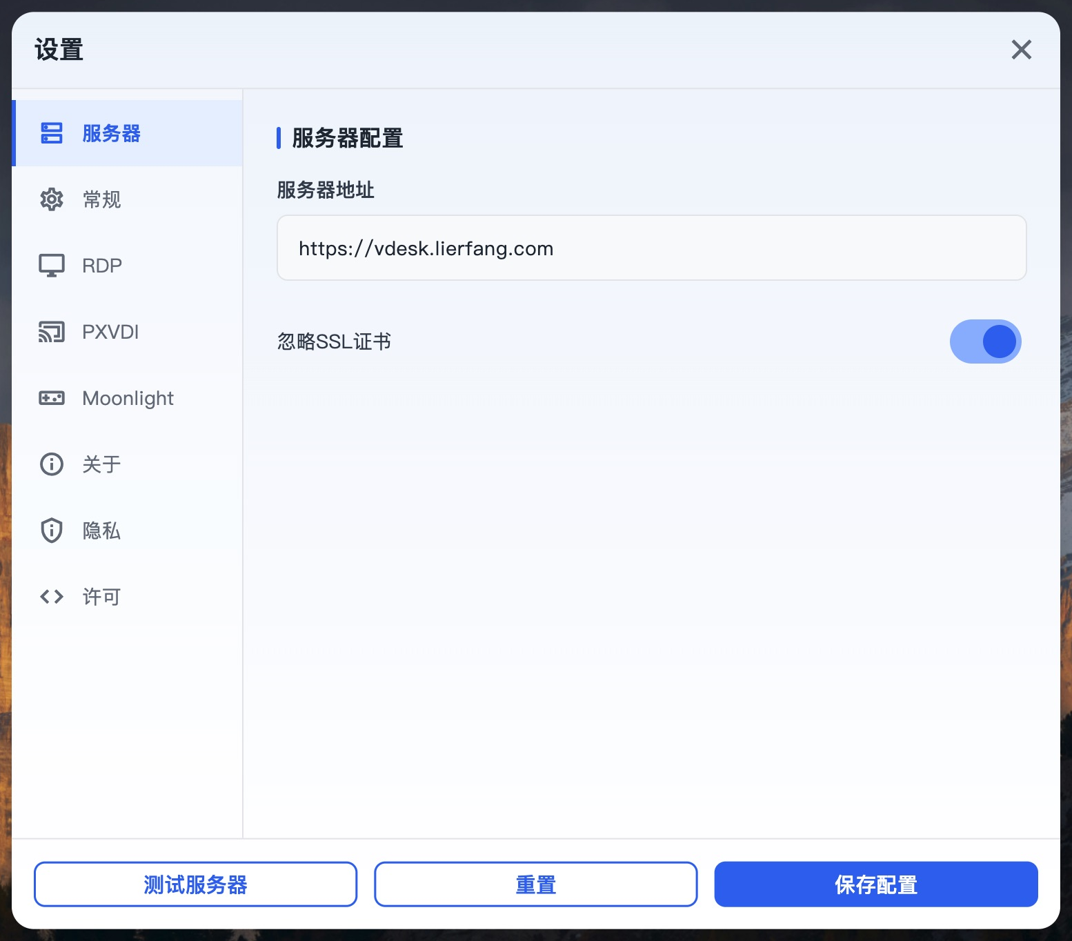View the 许可 section
The width and height of the screenshot is (1072, 941).
(128, 597)
